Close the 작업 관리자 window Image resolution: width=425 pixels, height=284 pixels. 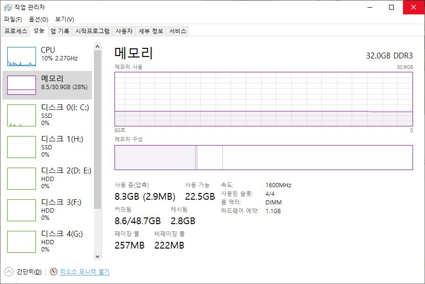click(x=414, y=7)
